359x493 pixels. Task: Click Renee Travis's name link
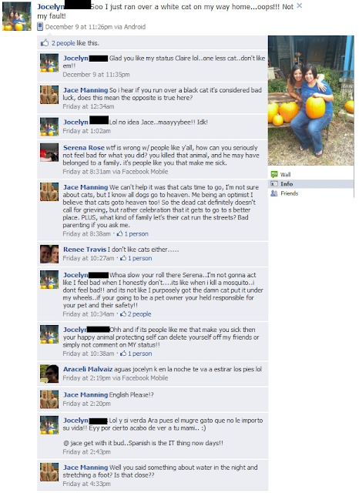85,250
